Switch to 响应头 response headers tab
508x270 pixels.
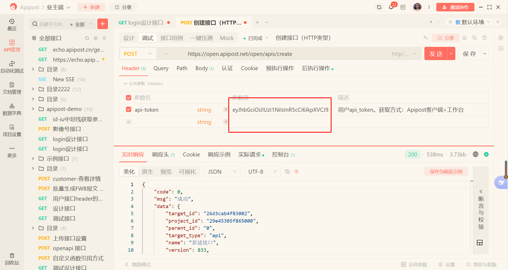[164, 155]
